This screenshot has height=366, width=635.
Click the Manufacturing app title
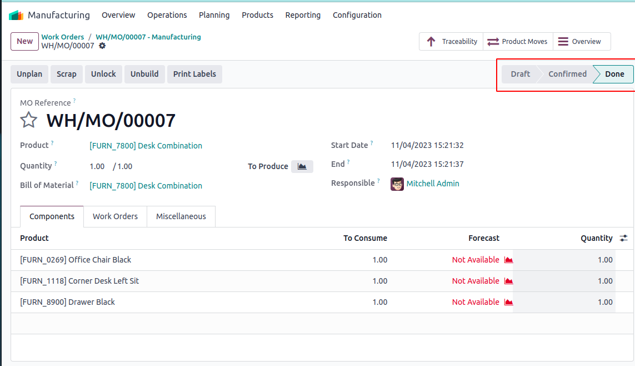pos(59,16)
